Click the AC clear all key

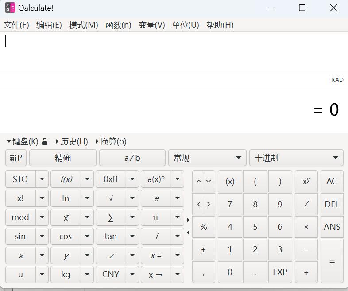pos(332,181)
